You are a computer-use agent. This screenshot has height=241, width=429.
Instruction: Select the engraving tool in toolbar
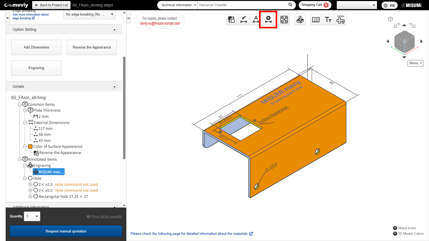[300, 20]
